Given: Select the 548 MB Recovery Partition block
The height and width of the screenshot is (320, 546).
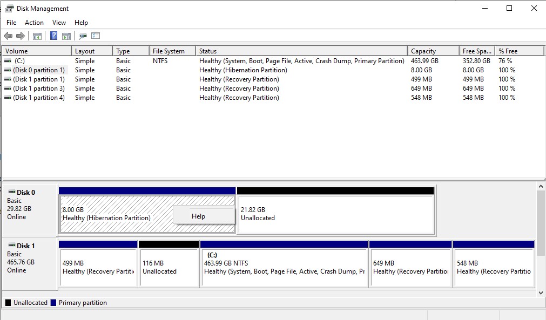Looking at the screenshot, I should tap(494, 264).
